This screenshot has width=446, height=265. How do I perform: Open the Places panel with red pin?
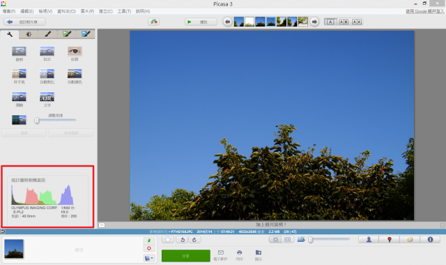pos(390,240)
